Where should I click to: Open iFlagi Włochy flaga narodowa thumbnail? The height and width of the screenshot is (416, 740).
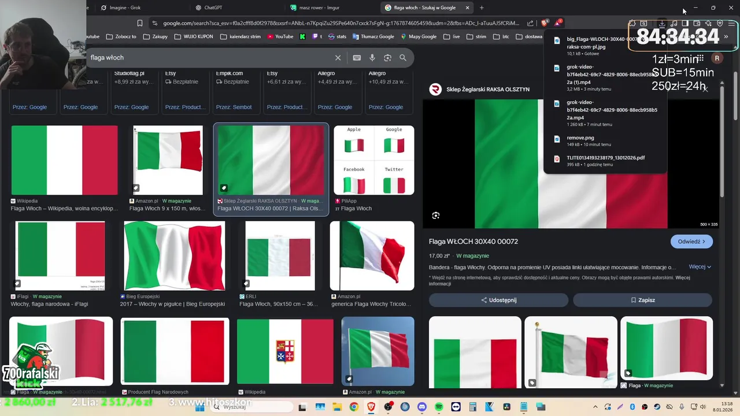(x=61, y=255)
